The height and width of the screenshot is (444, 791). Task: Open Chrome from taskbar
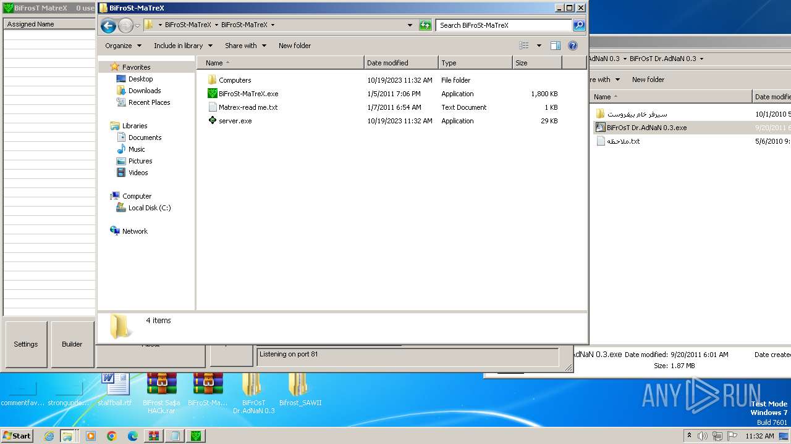tap(112, 436)
